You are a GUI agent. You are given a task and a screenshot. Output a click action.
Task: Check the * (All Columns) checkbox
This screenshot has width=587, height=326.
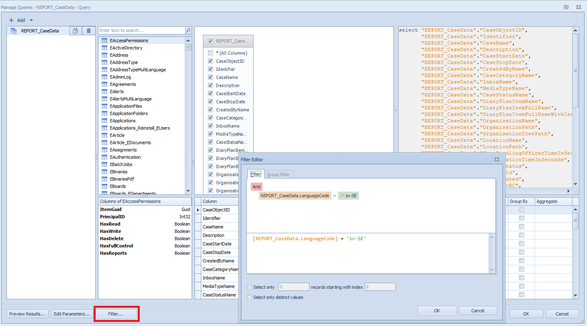click(210, 53)
